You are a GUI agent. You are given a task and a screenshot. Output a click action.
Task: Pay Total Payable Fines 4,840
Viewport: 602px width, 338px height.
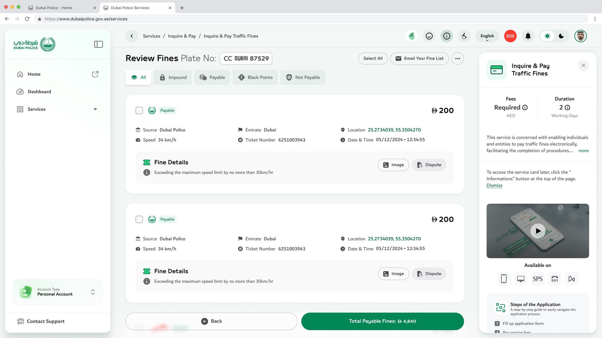[383, 321]
